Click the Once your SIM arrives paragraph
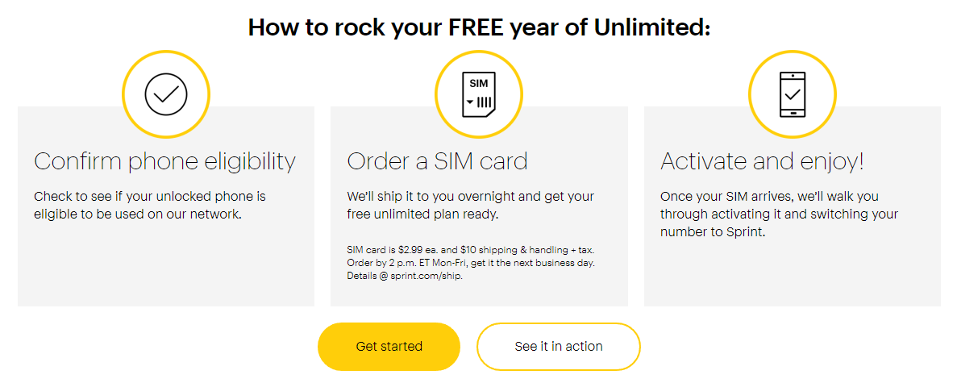The height and width of the screenshot is (383, 957). (x=779, y=214)
